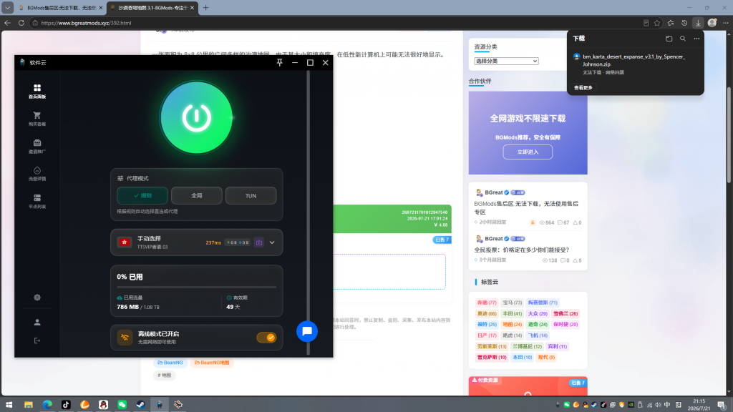
Task: Open the user account icon in sidebar
Action: click(37, 323)
